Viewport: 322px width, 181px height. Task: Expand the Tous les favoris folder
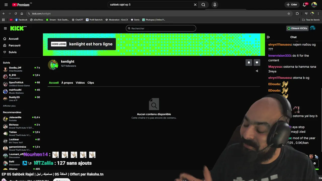tap(311, 20)
